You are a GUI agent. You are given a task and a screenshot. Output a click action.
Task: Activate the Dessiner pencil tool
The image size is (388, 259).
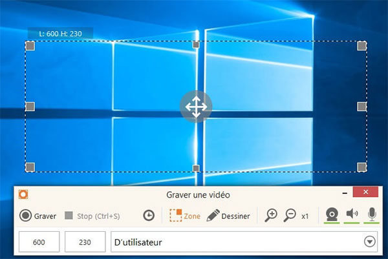click(x=228, y=216)
